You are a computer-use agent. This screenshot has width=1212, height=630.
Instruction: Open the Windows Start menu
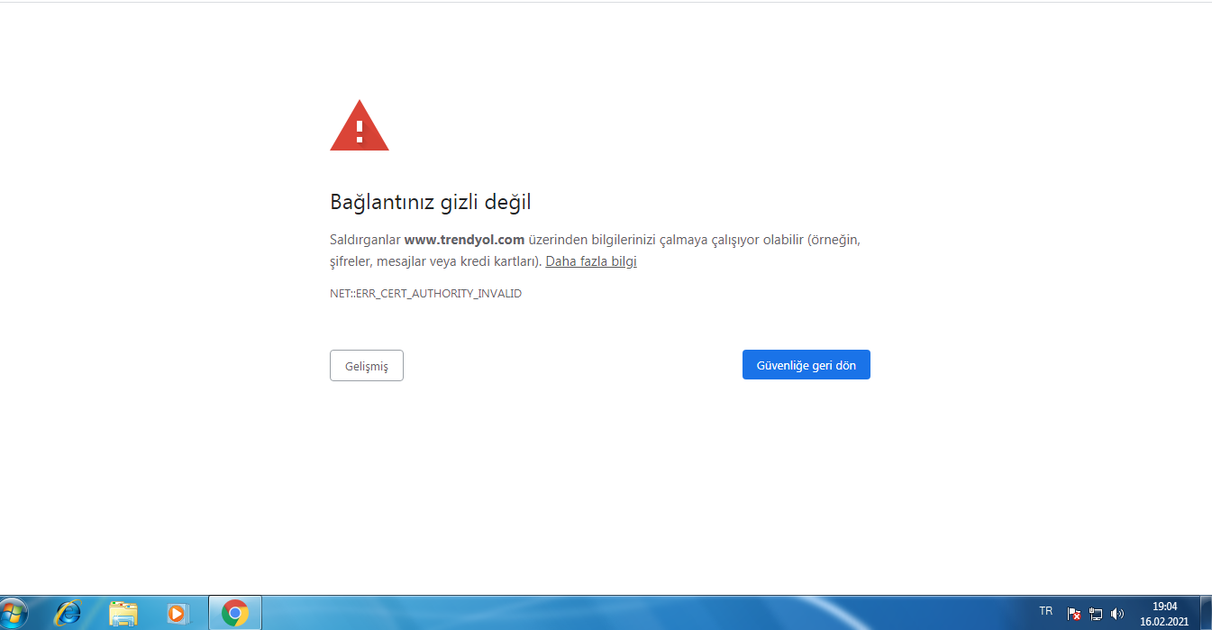pyautogui.click(x=14, y=613)
